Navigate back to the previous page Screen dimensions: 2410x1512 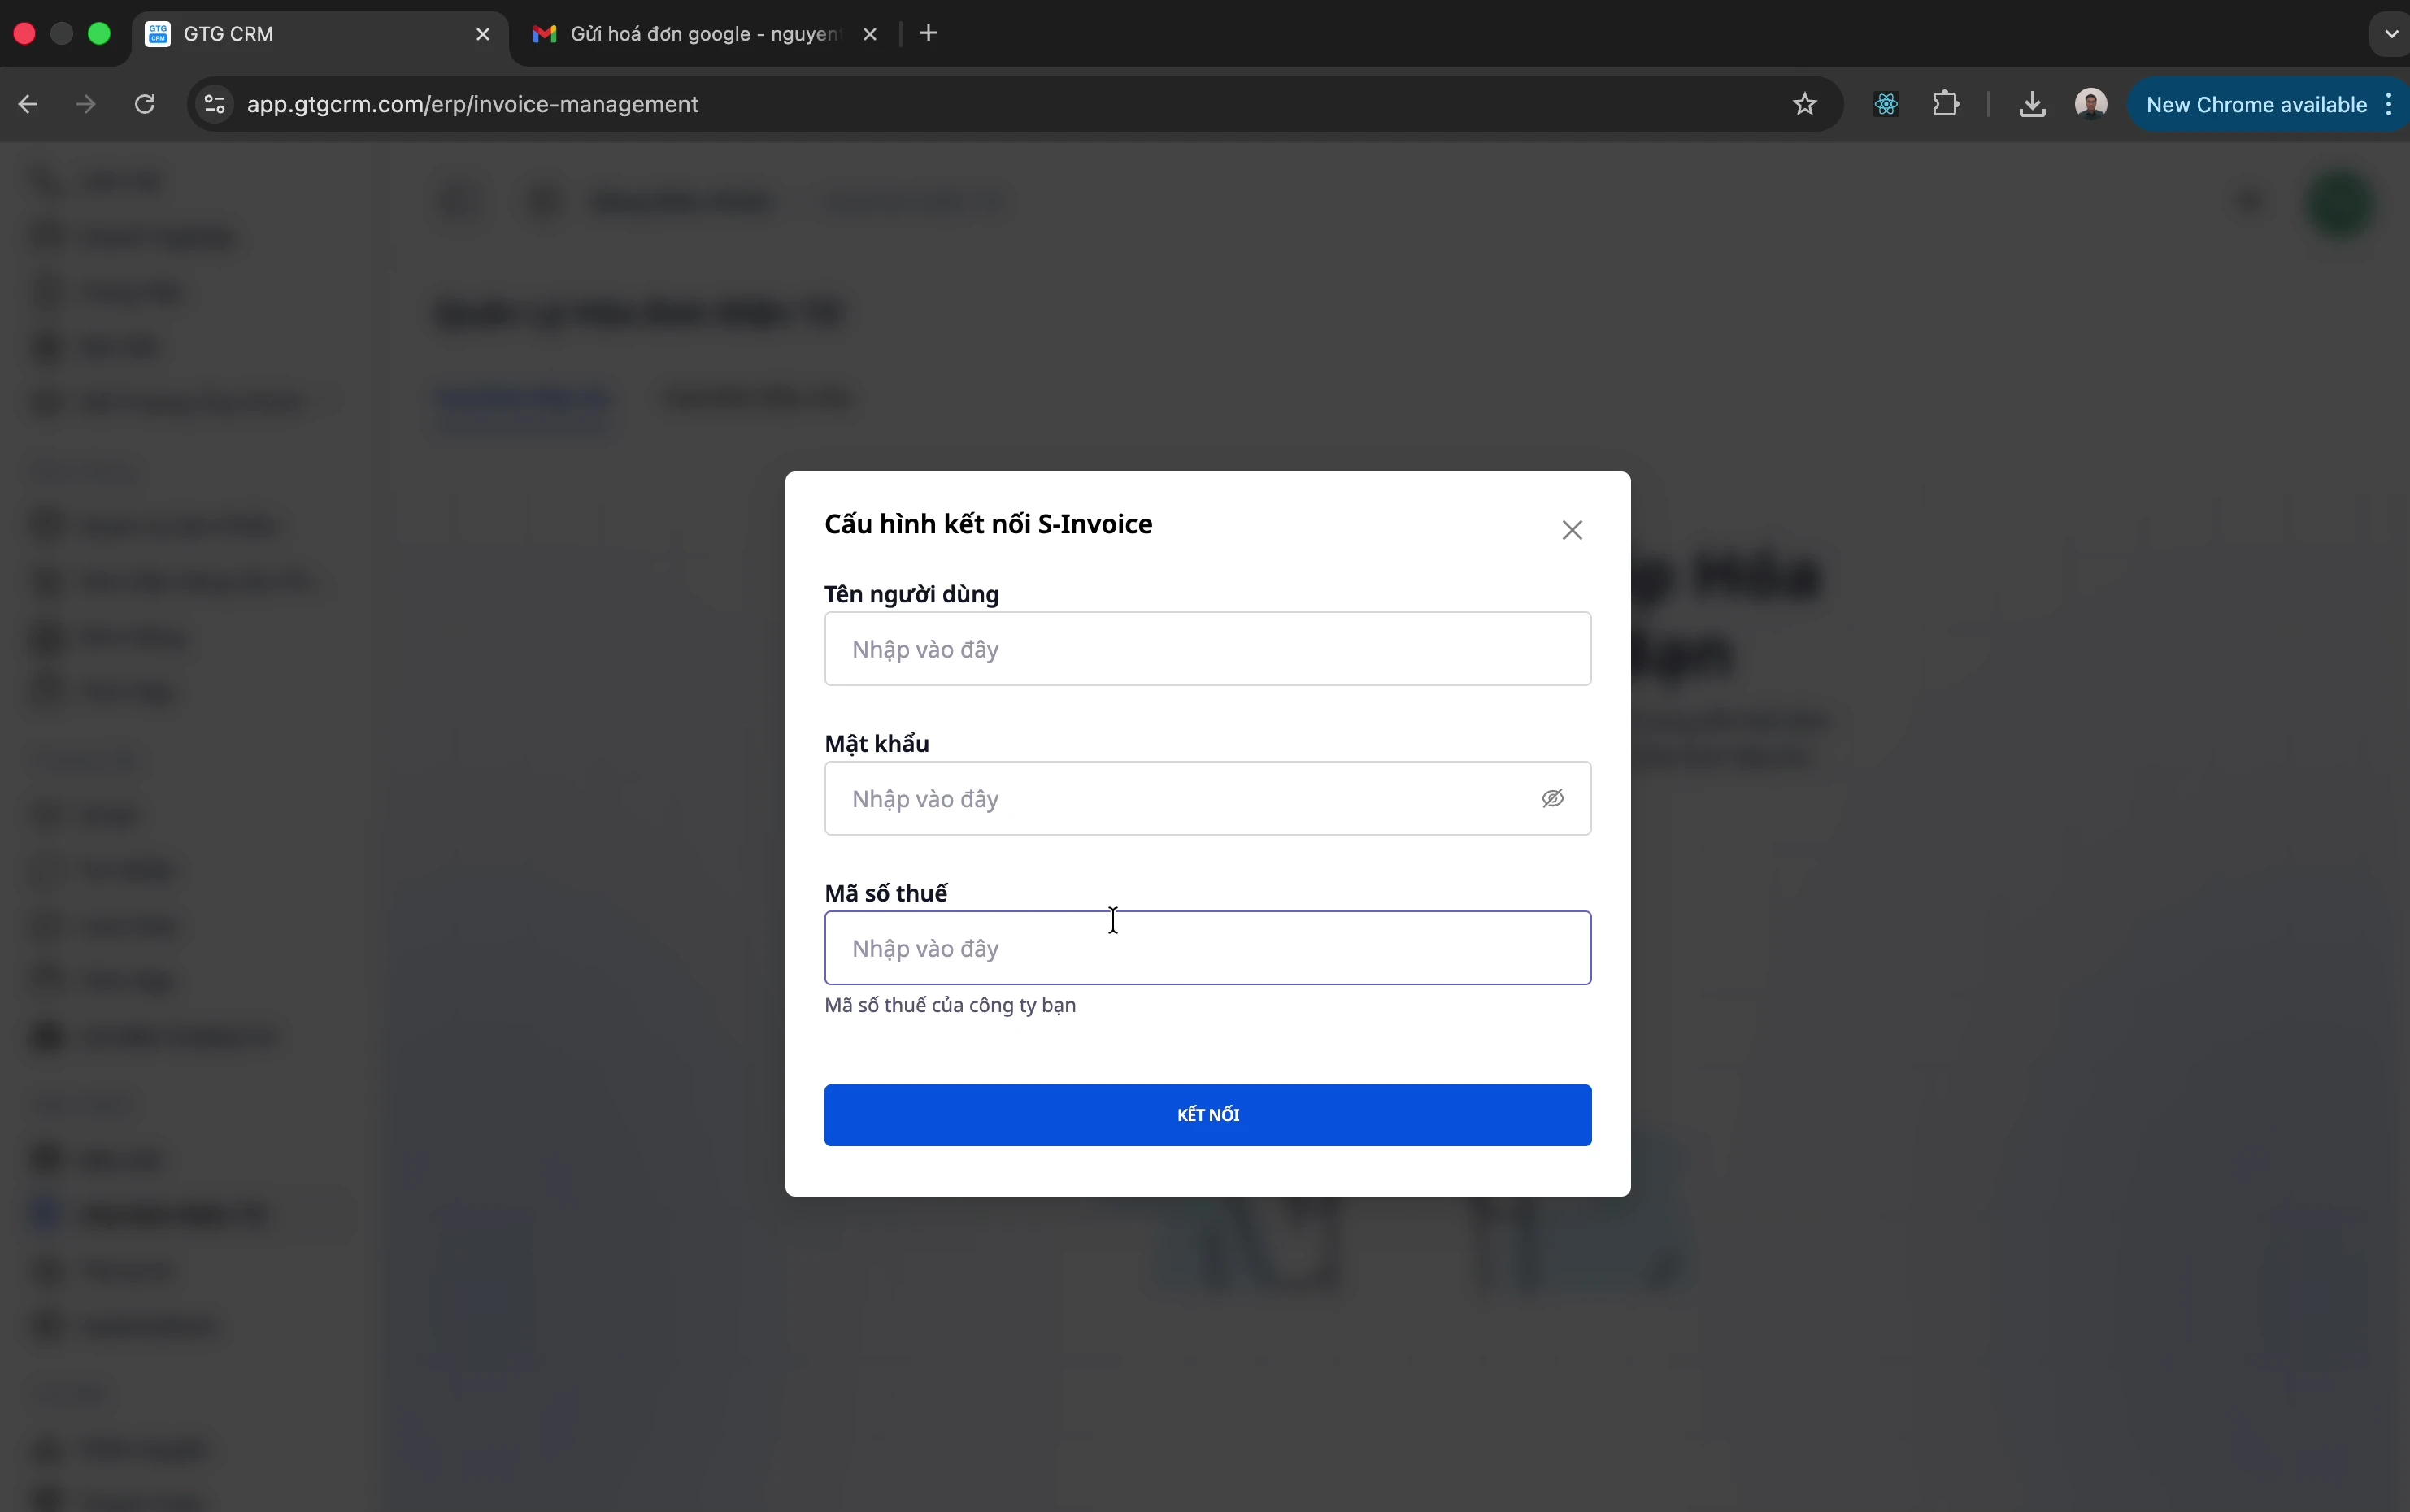[x=27, y=104]
